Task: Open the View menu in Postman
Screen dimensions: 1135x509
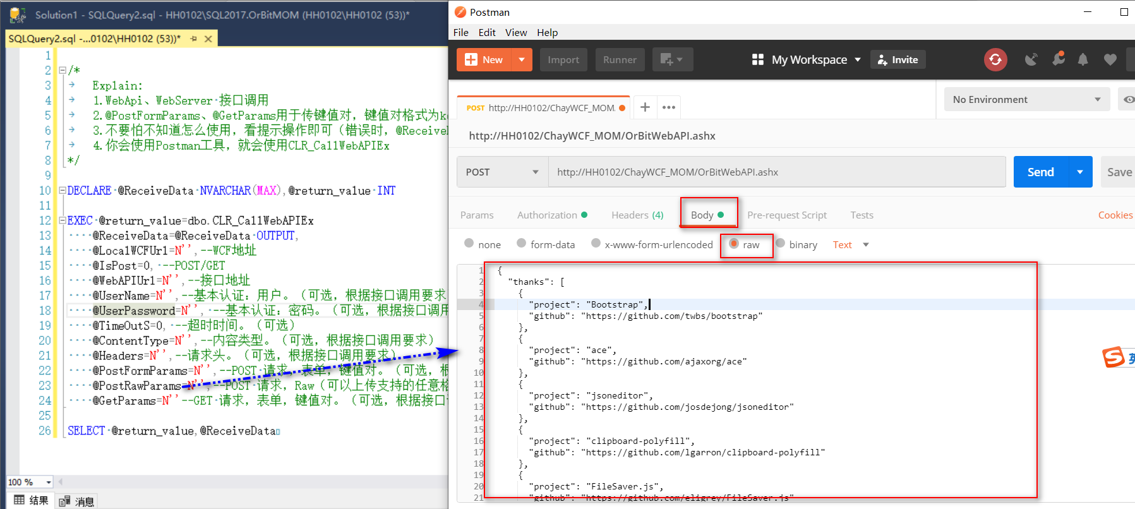Action: (x=516, y=32)
